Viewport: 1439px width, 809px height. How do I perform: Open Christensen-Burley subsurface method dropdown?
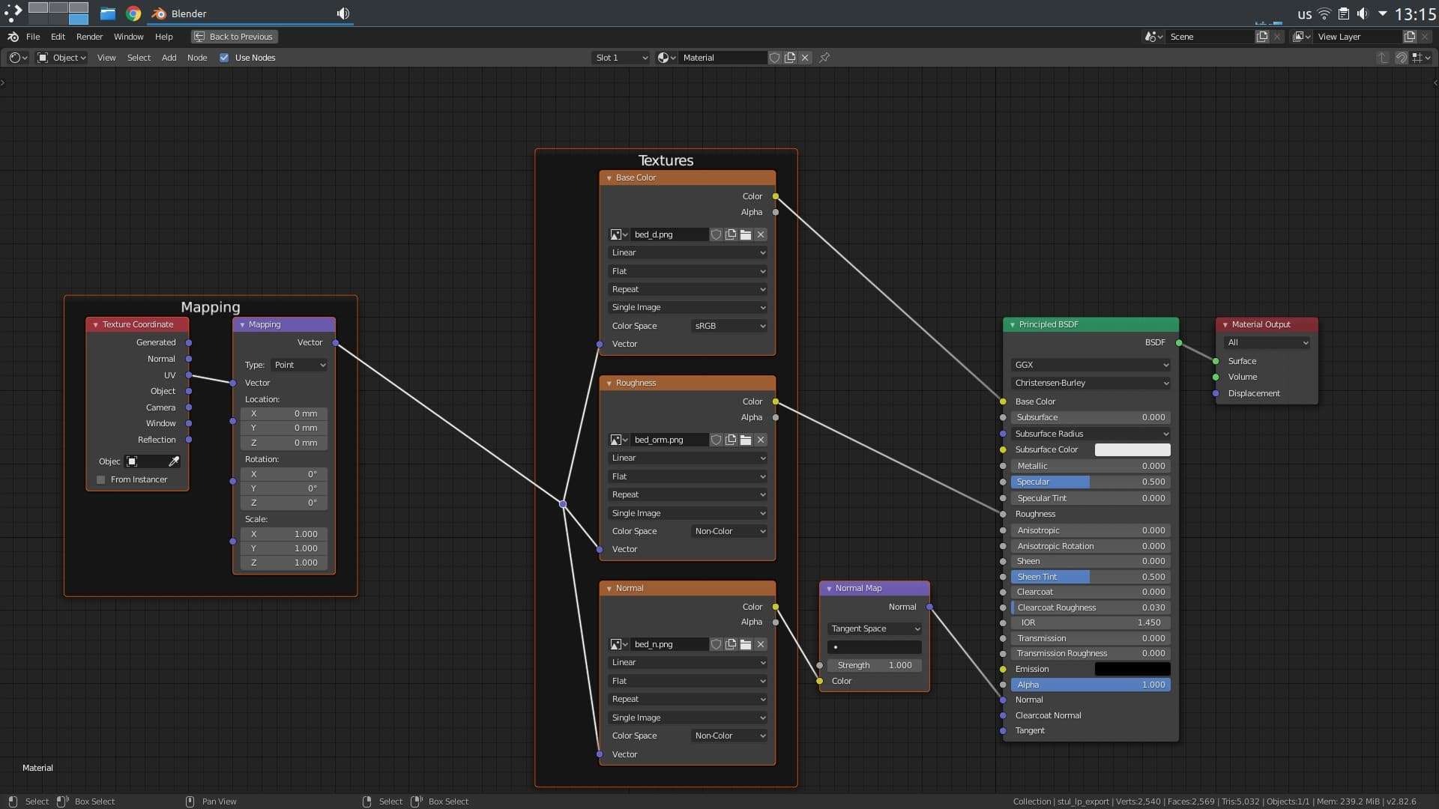click(1090, 383)
